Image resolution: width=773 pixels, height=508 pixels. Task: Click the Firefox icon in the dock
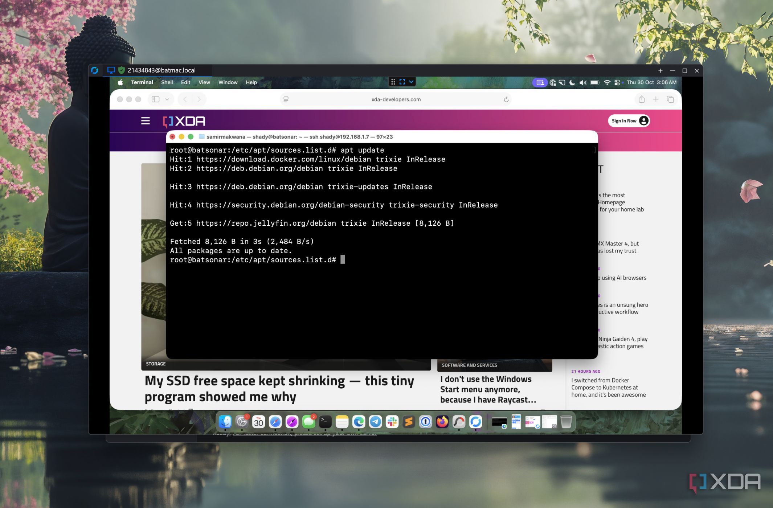(442, 422)
